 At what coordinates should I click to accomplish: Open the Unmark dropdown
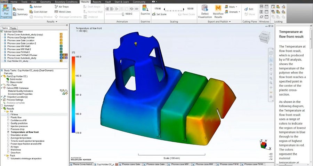[232, 12]
